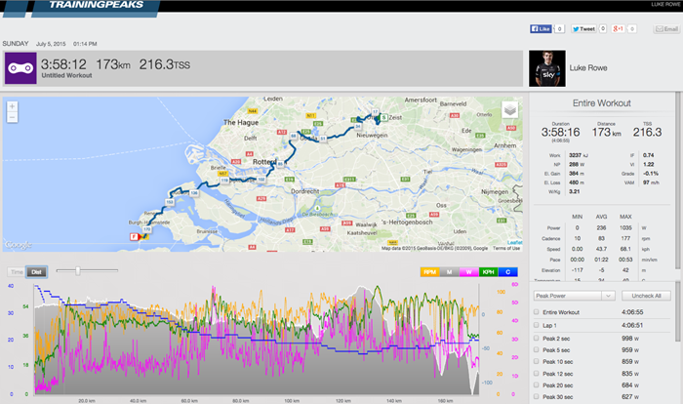Click the Tweet button
This screenshot has width=683, height=404.
[583, 28]
